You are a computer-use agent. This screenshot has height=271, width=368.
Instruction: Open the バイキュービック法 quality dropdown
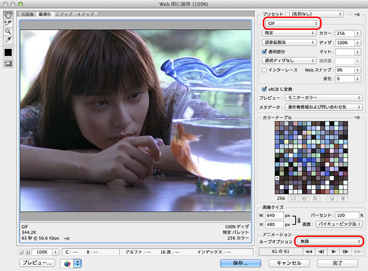point(339,224)
